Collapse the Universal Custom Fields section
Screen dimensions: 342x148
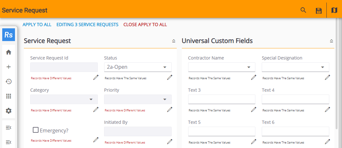(331, 41)
